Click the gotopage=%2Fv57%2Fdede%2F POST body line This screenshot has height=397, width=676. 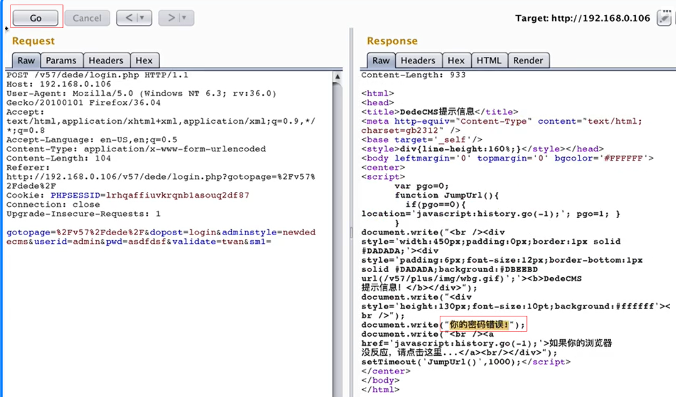click(x=161, y=233)
